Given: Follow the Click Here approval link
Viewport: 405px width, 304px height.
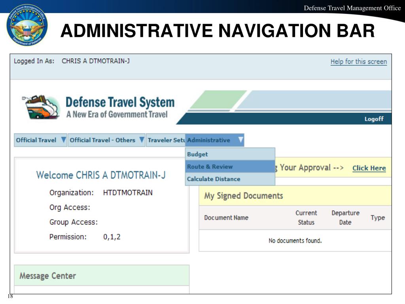Looking at the screenshot, I should click(369, 168).
